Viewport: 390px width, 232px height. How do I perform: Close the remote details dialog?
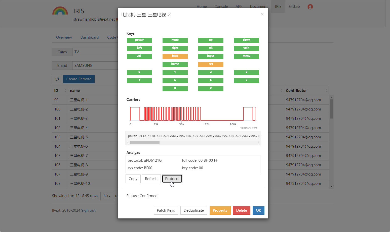coord(262,14)
